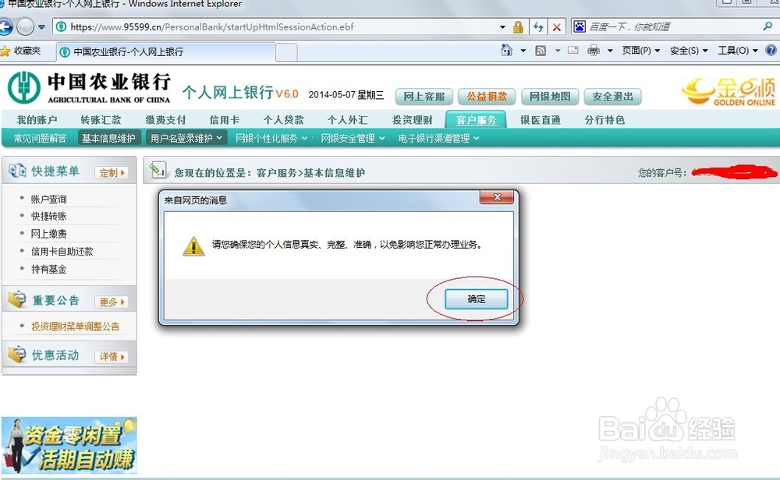Screen dimensions: 780x480
Task: Click the 快捷菜单 panel icon
Action: point(17,171)
